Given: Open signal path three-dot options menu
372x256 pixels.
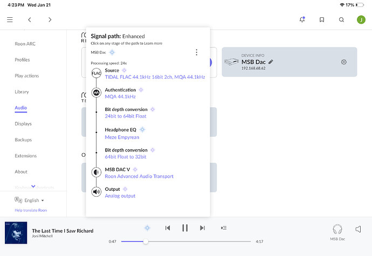Looking at the screenshot, I should pyautogui.click(x=196, y=52).
